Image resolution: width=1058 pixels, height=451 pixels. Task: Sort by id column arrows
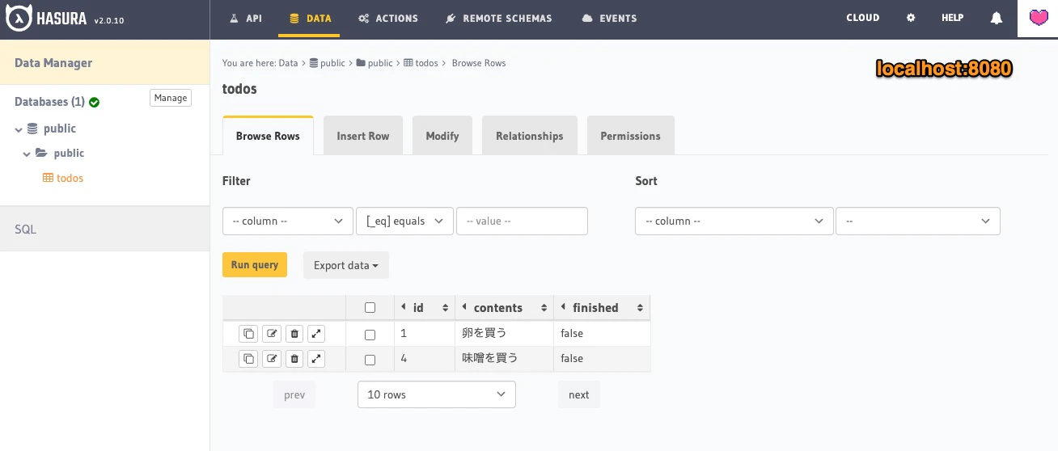coord(445,308)
